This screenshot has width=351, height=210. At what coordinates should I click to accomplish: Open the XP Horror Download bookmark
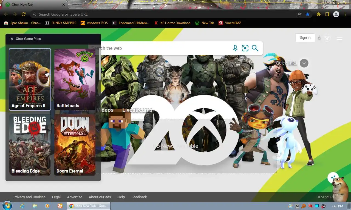point(172,23)
